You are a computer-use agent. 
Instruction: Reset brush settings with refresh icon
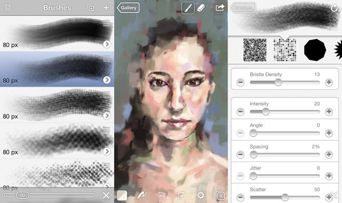(334, 8)
